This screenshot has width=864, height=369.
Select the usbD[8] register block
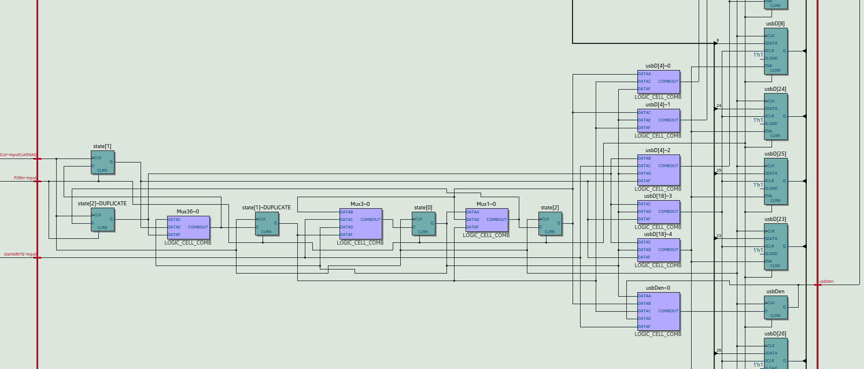[776, 51]
